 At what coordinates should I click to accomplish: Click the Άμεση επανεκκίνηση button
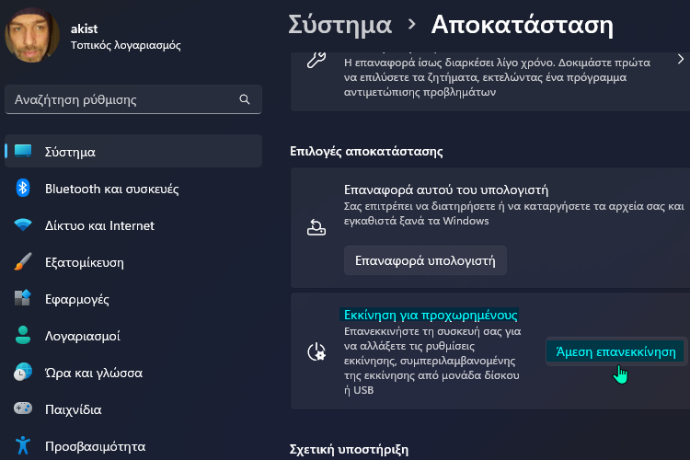tap(615, 351)
